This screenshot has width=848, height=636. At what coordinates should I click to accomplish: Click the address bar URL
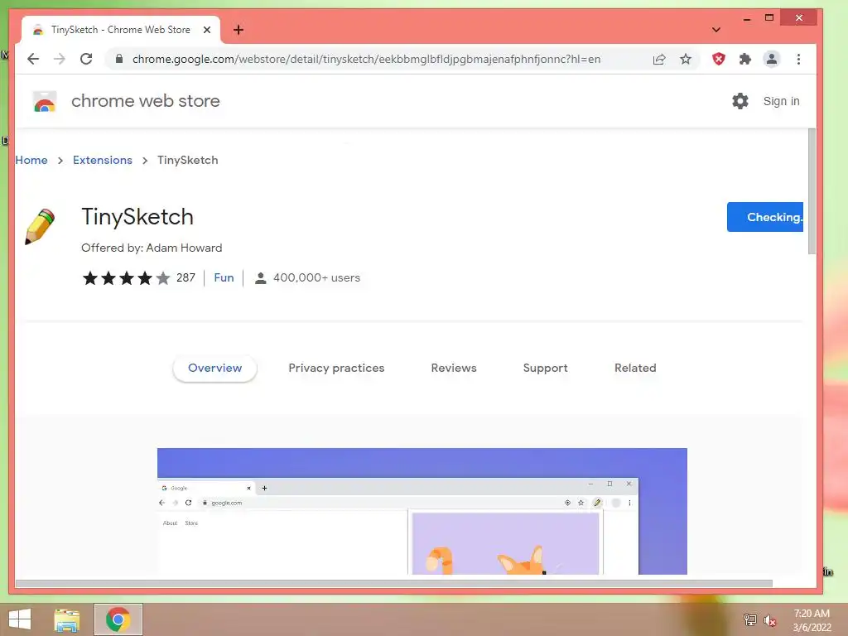tap(366, 59)
